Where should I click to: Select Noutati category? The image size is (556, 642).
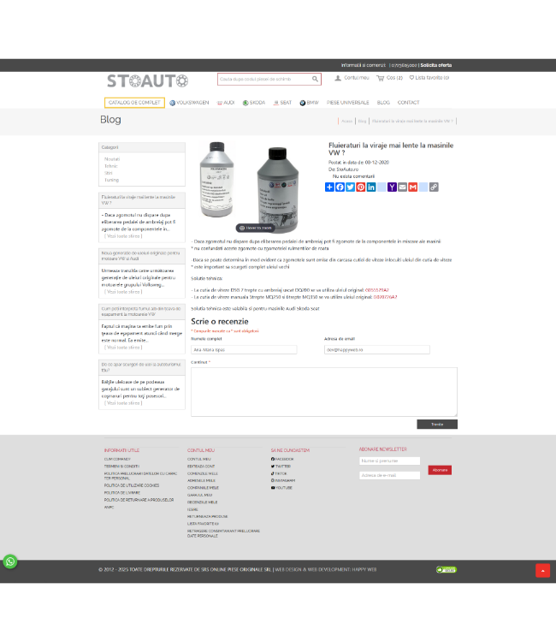pos(112,159)
